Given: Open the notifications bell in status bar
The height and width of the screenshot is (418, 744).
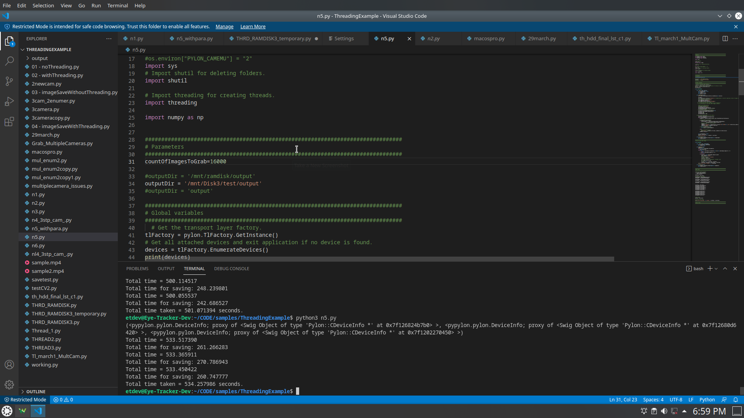Looking at the screenshot, I should pyautogui.click(x=735, y=400).
